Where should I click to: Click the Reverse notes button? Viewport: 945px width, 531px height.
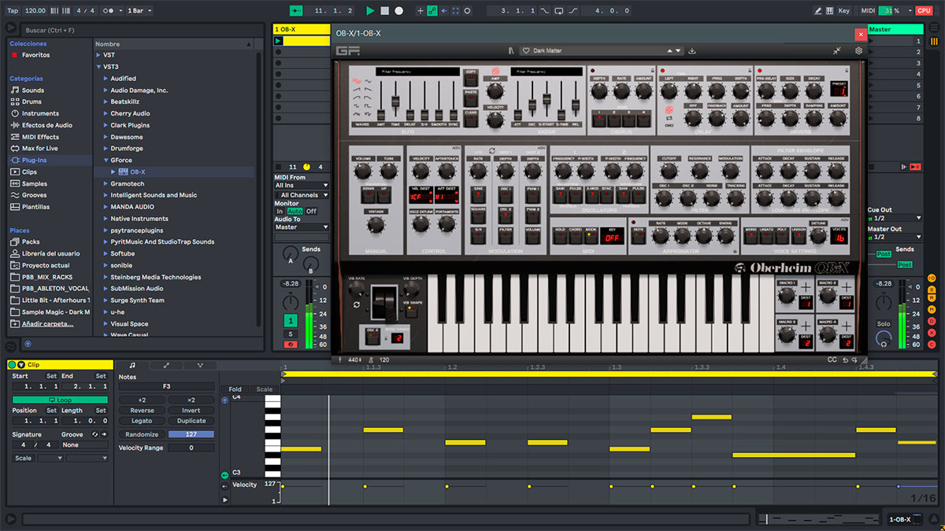coord(142,411)
